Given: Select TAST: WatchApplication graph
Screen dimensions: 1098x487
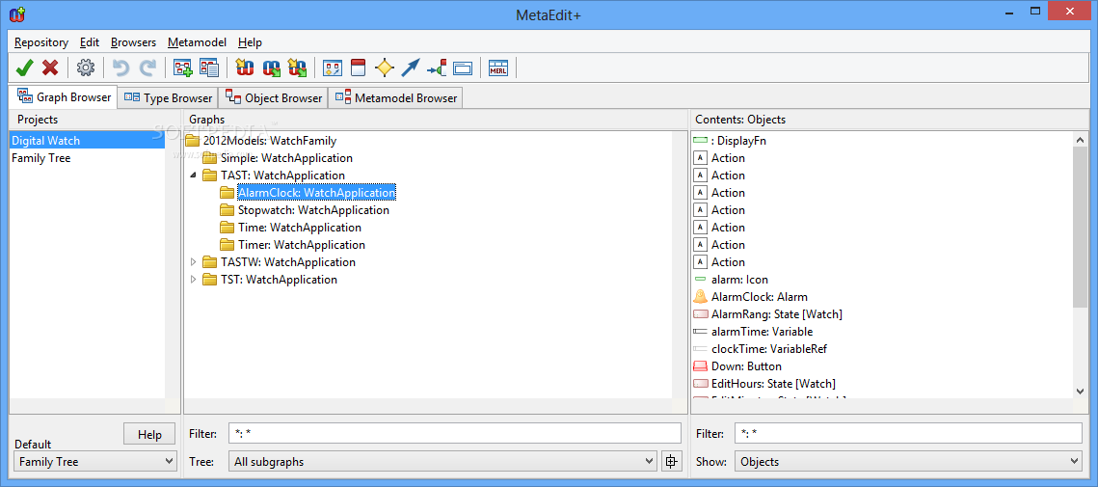Looking at the screenshot, I should pos(282,176).
